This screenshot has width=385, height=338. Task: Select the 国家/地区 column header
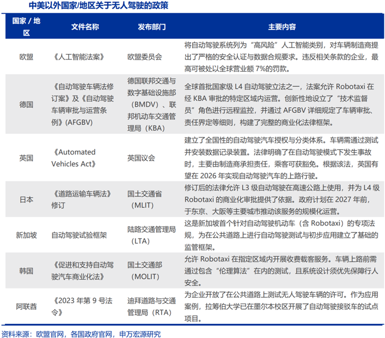coord(26,26)
